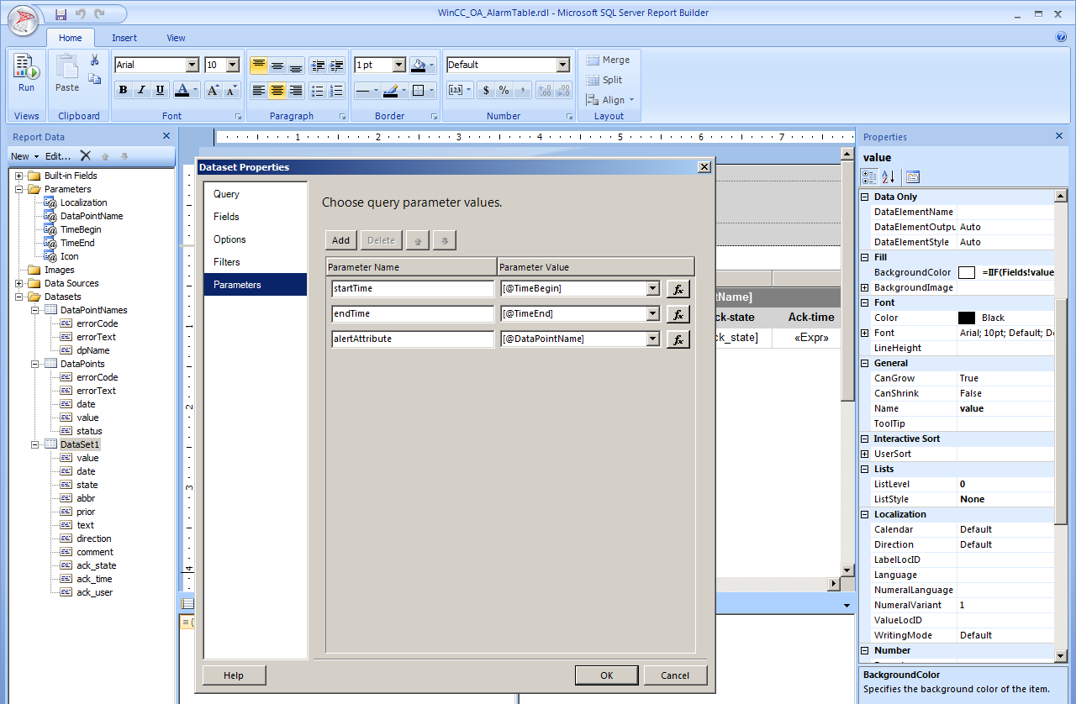This screenshot has height=704, width=1076.
Task: Click the OK button in the dialog
Action: [x=606, y=675]
